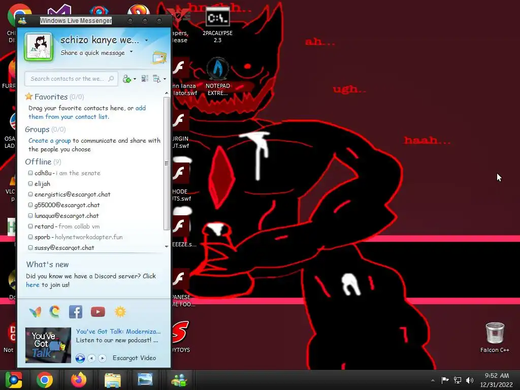520x390 pixels.
Task: Select contact lunaqua@escargot.chat
Action: 67,215
